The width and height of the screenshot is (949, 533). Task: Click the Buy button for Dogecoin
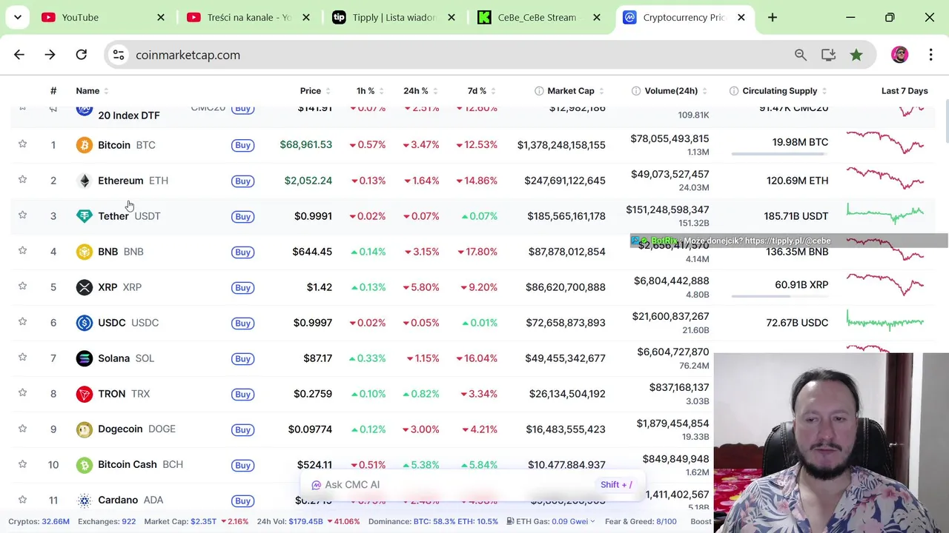tap(242, 429)
